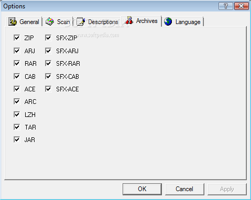Toggle the SFX-CAB checkbox

tap(48, 76)
